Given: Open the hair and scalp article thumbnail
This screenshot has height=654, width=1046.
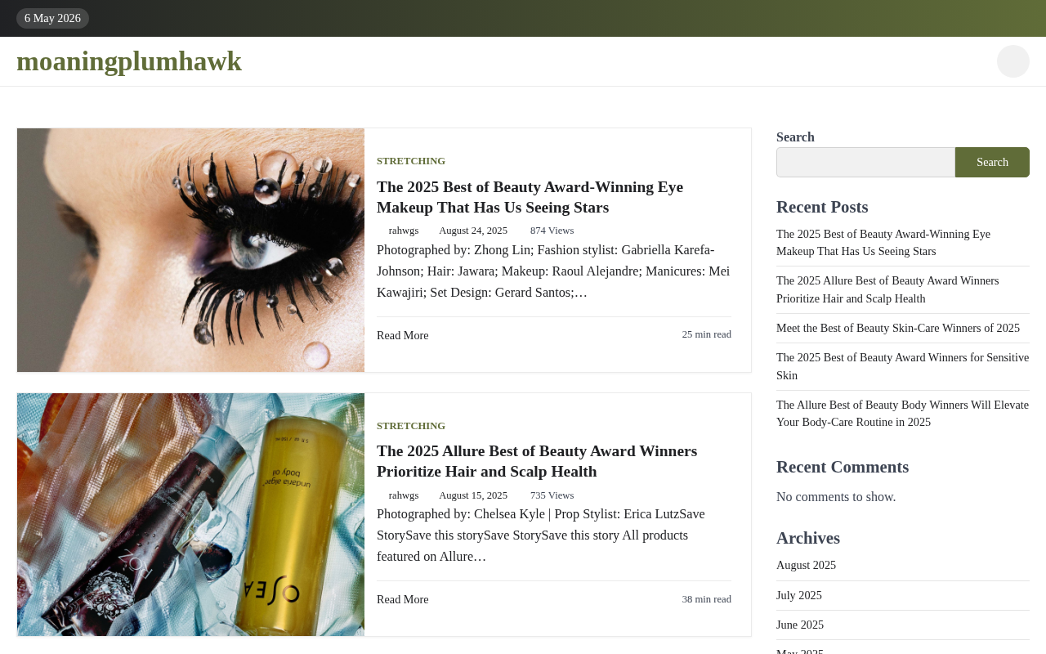Looking at the screenshot, I should pyautogui.click(x=190, y=514).
